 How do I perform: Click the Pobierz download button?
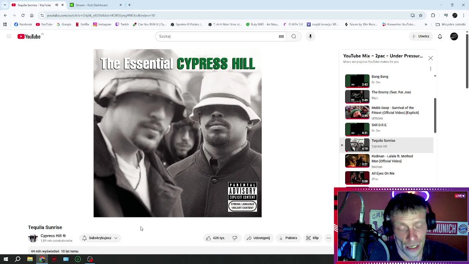coord(288,238)
